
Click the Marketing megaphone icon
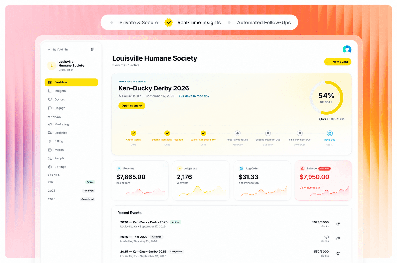[50, 124]
